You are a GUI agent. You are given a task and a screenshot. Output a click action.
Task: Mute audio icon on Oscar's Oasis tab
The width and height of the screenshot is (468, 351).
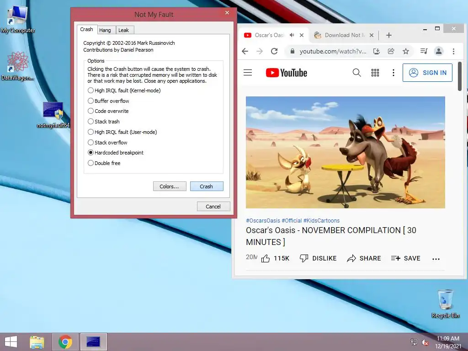pyautogui.click(x=292, y=35)
